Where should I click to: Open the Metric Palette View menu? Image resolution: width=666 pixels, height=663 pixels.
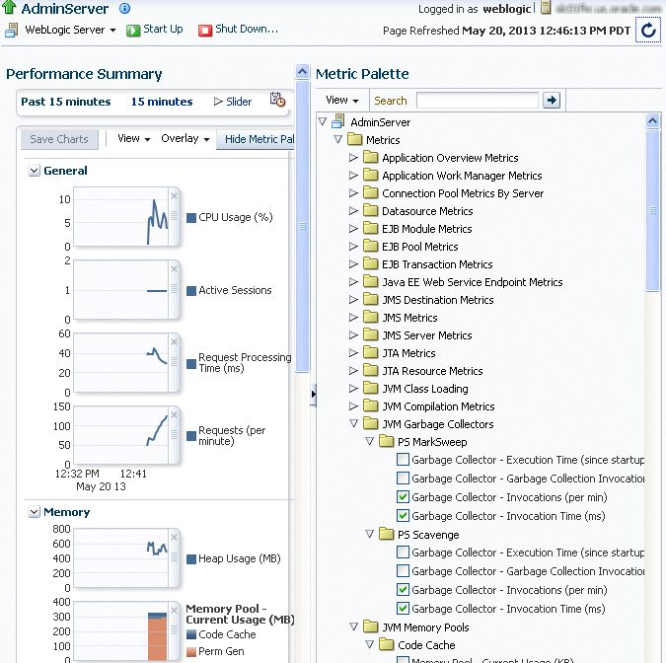pyautogui.click(x=342, y=101)
